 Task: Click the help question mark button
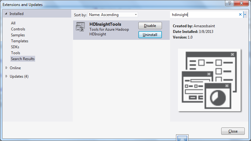(x=229, y=3)
